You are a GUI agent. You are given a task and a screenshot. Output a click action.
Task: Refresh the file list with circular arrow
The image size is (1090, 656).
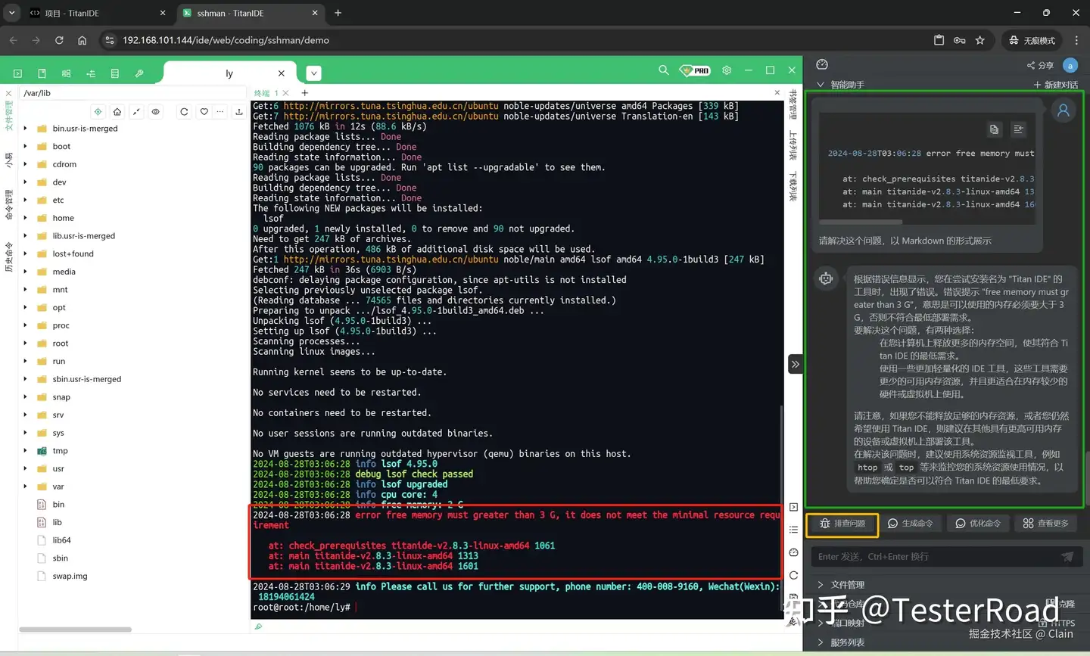coord(184,111)
